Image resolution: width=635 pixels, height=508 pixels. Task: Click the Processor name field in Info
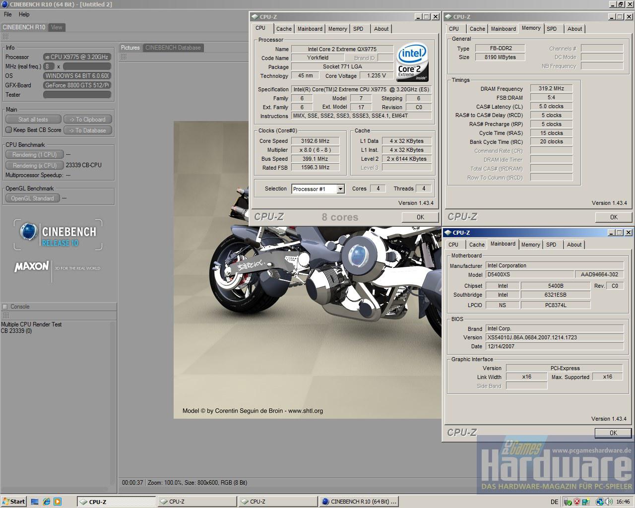pyautogui.click(x=77, y=57)
